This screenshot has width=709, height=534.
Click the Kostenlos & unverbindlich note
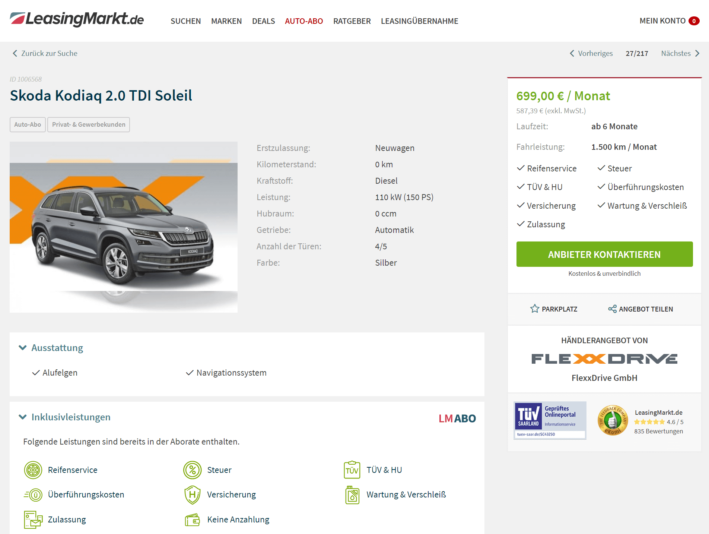coord(604,274)
